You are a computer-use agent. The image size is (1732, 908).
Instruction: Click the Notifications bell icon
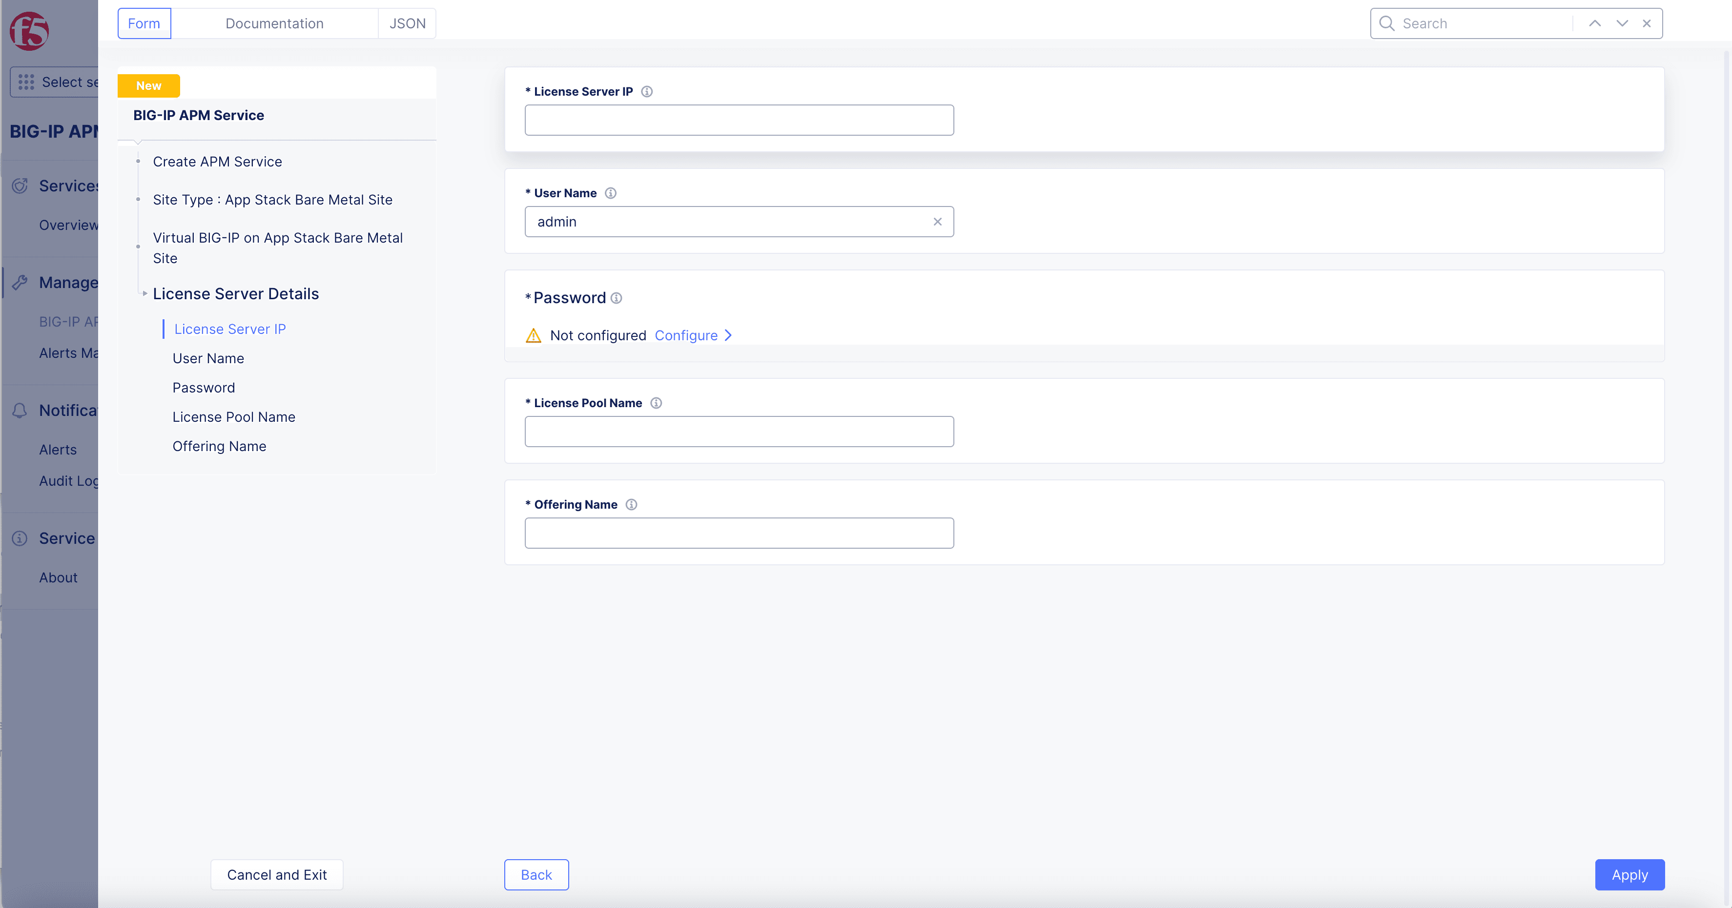click(x=20, y=410)
